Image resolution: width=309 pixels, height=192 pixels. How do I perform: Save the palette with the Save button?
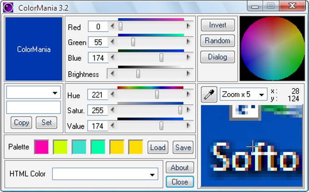click(183, 148)
